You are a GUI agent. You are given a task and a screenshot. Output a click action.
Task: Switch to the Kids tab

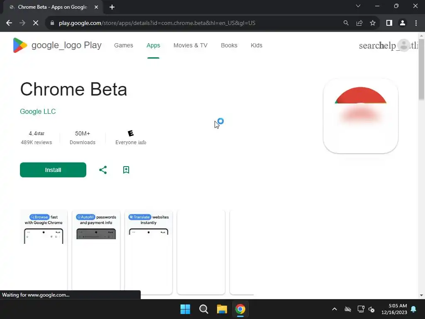[x=256, y=45]
